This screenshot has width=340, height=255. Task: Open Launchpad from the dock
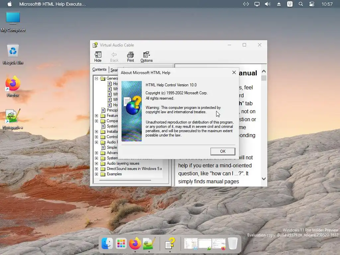(121, 243)
